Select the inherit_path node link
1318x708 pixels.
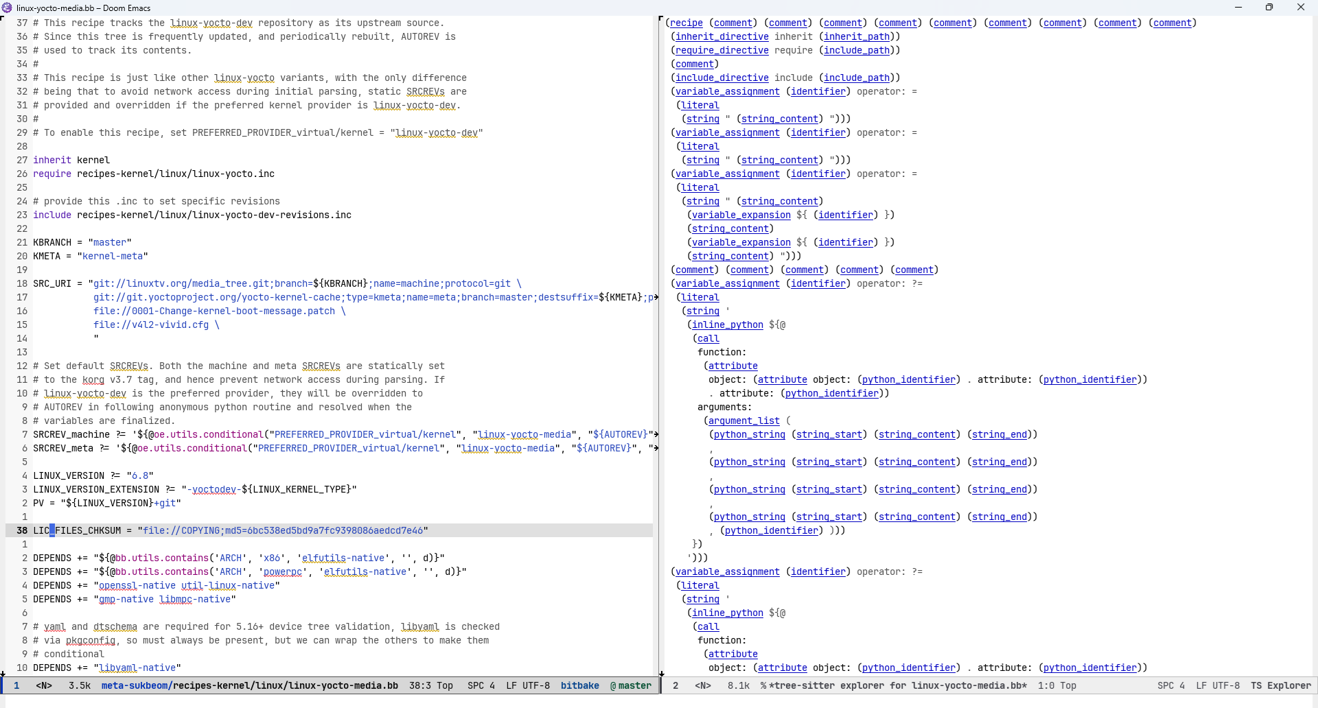pyautogui.click(x=857, y=36)
